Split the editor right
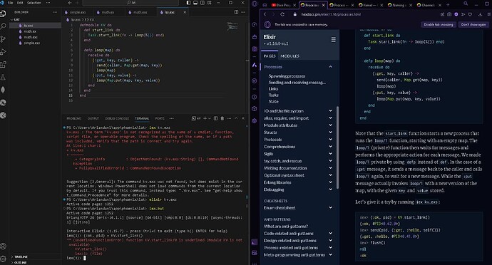492x265 pixels. [x=236, y=12]
